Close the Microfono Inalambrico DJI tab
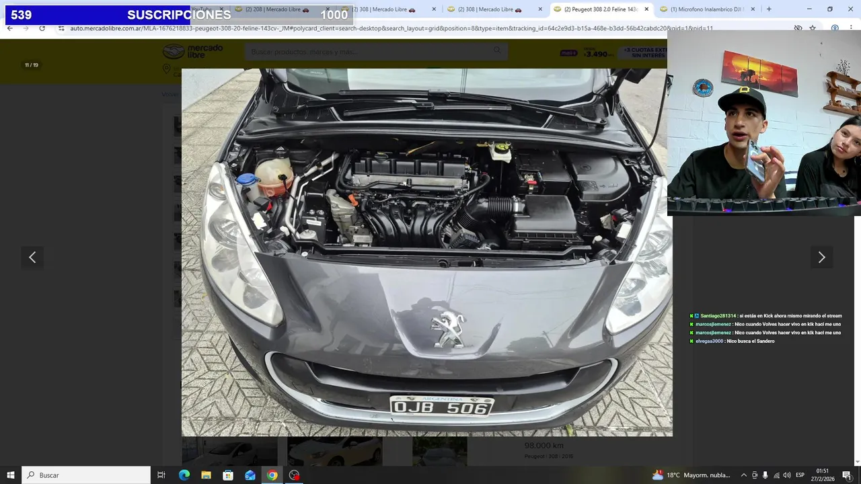The width and height of the screenshot is (861, 484). pos(753,9)
